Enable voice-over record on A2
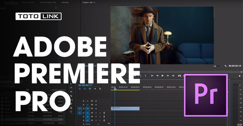Screen dimensions: 243x126 point(104,117)
